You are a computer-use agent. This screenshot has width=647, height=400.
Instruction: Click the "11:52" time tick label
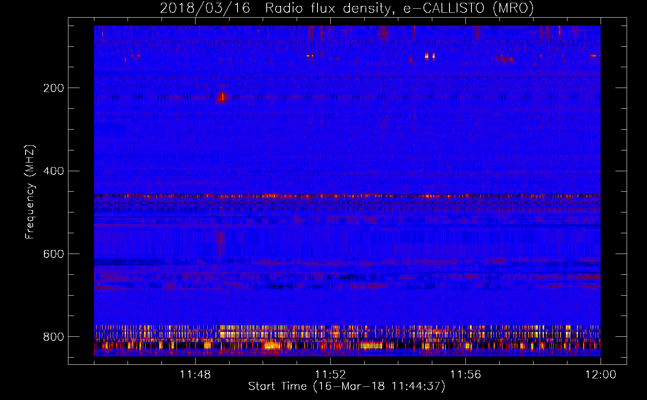pyautogui.click(x=330, y=375)
